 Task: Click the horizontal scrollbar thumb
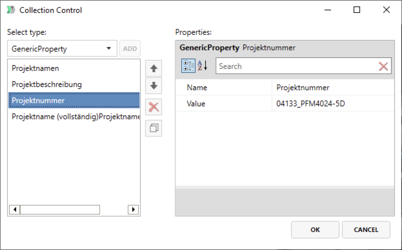[x=60, y=210]
